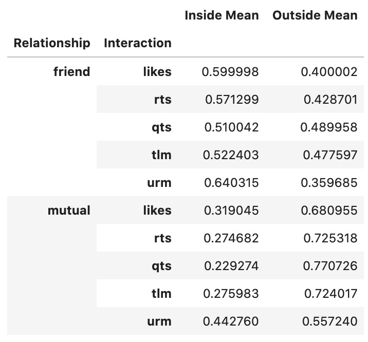This screenshot has width=368, height=342.
Task: Click the mutual qts row label
Action: point(161,267)
